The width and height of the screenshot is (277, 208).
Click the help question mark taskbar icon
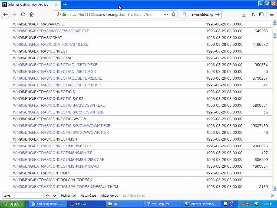(225, 204)
